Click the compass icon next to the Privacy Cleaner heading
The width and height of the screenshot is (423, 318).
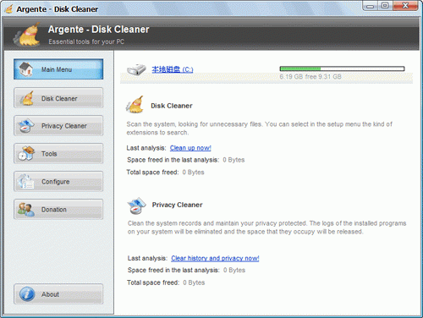pyautogui.click(x=136, y=206)
